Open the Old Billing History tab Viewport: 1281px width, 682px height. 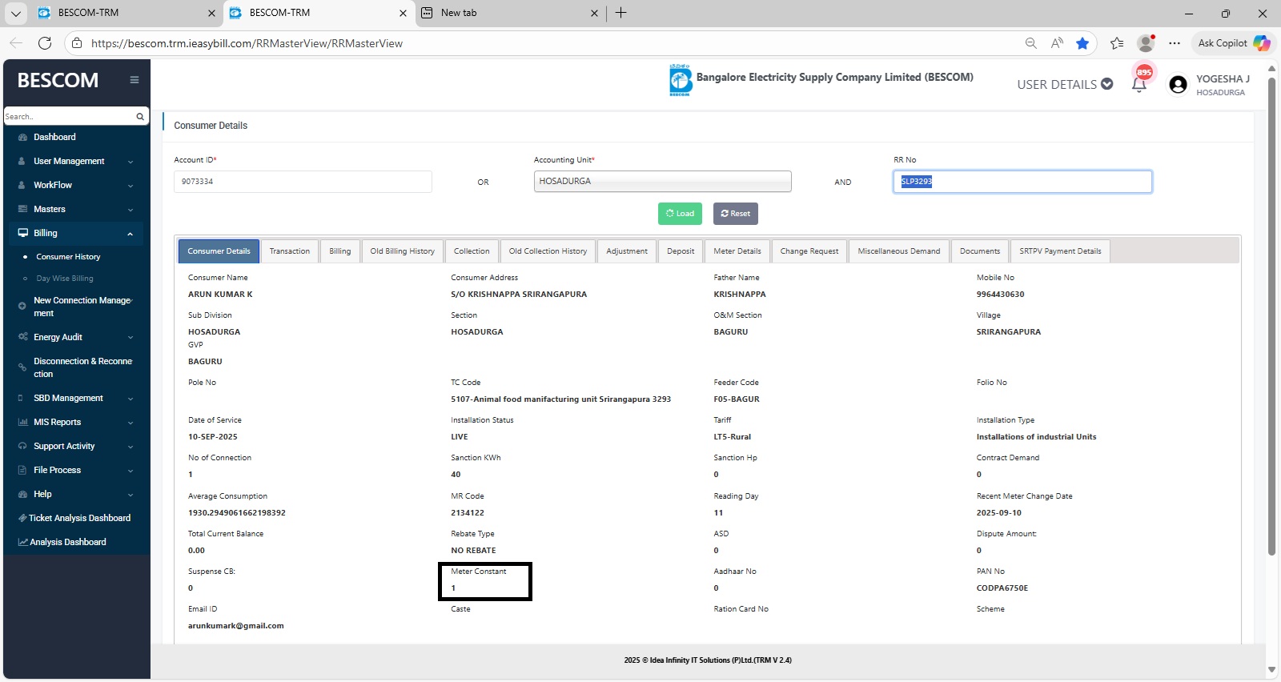pyautogui.click(x=402, y=251)
